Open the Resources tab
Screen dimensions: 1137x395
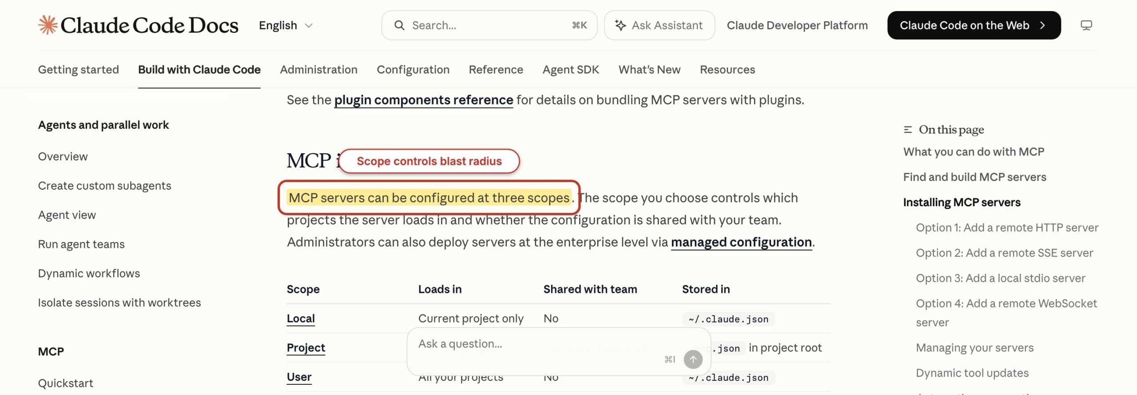click(x=727, y=69)
